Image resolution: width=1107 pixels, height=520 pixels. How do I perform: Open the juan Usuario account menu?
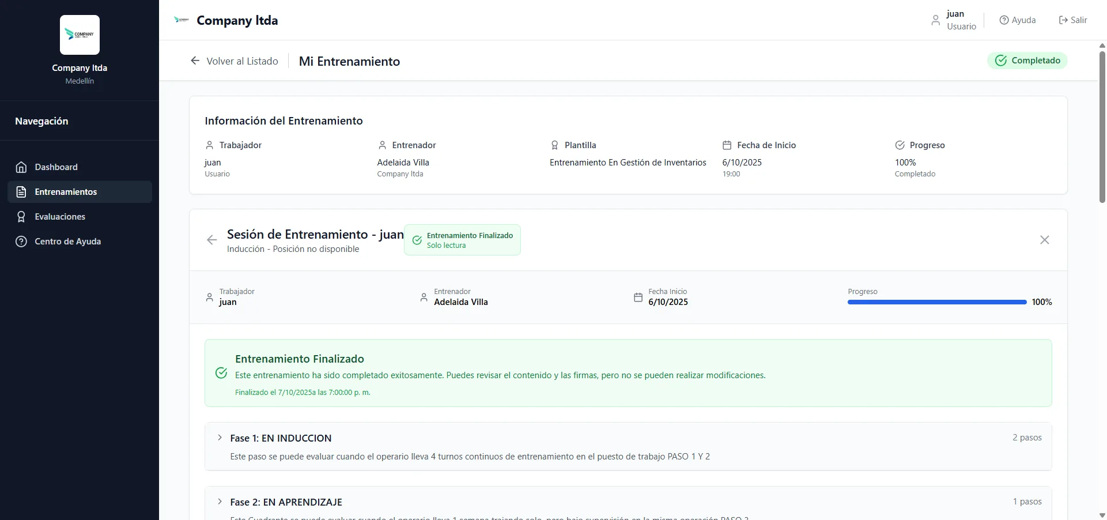click(954, 20)
